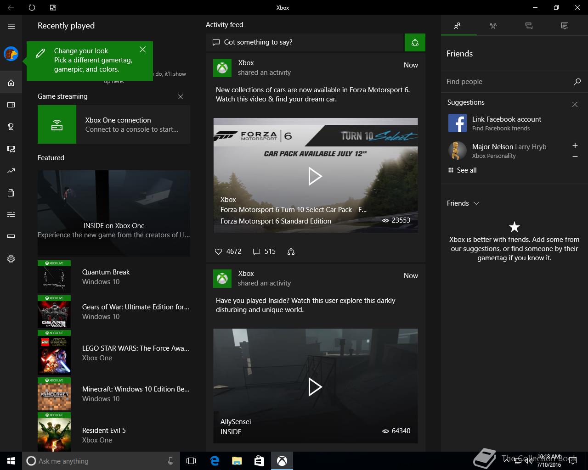Click the back arrow in title bar
The height and width of the screenshot is (470, 588).
tap(11, 7)
